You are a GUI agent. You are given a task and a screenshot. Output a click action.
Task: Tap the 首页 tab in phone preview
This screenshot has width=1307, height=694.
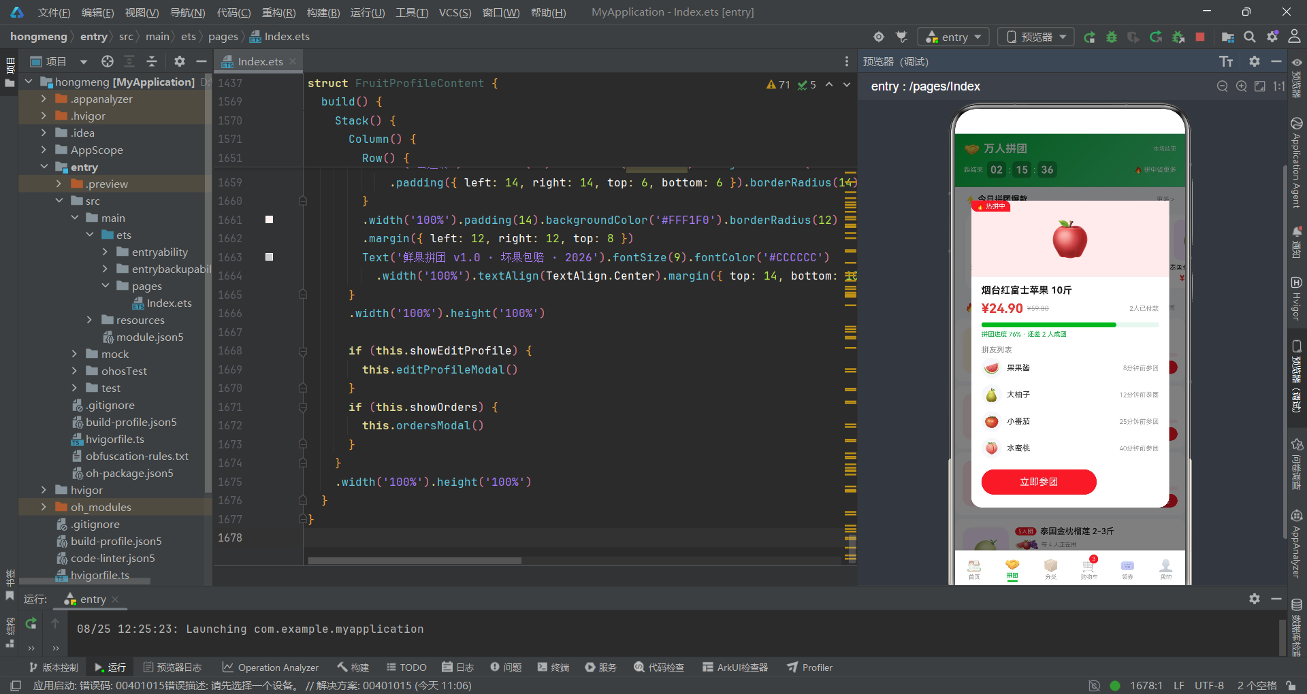(x=974, y=569)
